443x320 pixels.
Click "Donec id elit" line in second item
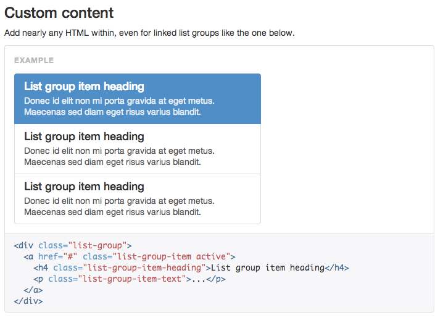pyautogui.click(x=119, y=151)
